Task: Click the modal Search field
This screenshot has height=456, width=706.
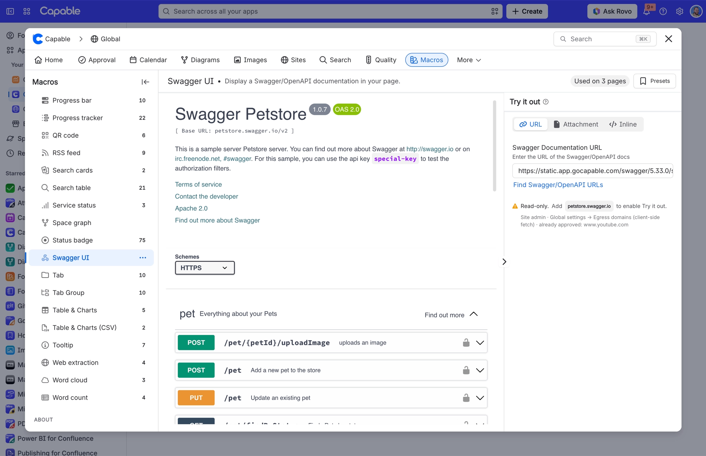Action: pos(605,39)
